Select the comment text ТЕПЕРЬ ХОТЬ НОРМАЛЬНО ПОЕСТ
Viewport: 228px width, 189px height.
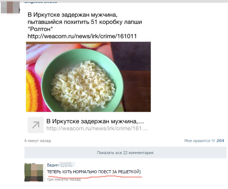(79, 172)
